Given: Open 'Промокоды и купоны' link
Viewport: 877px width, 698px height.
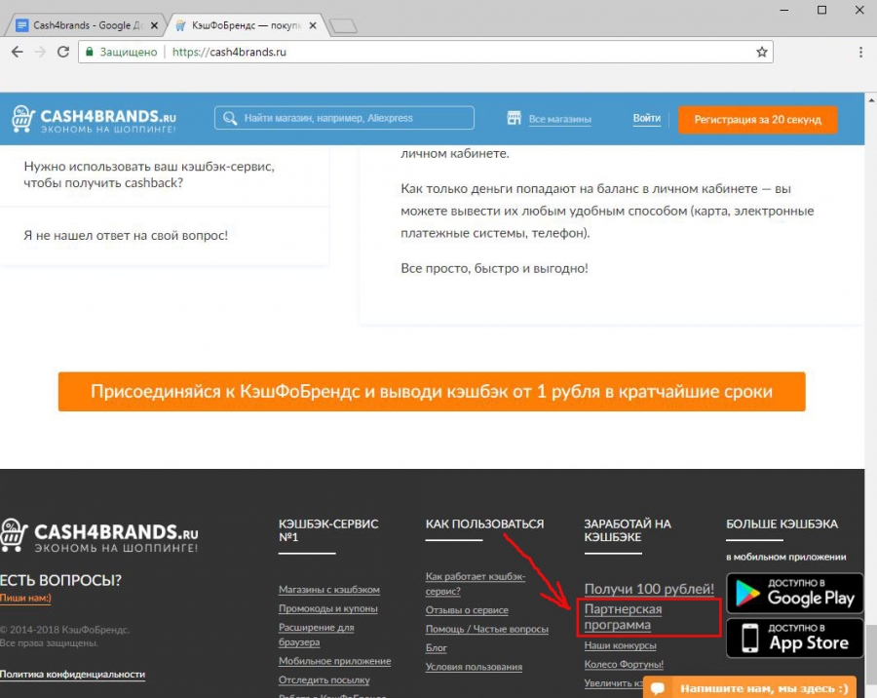Looking at the screenshot, I should click(x=327, y=608).
